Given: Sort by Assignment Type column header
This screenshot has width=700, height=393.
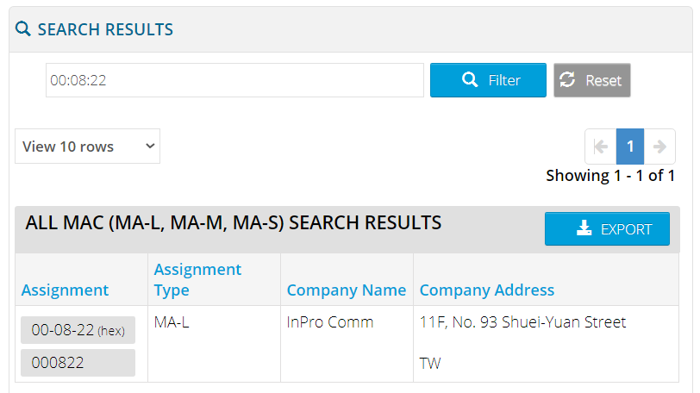Looking at the screenshot, I should [x=197, y=280].
